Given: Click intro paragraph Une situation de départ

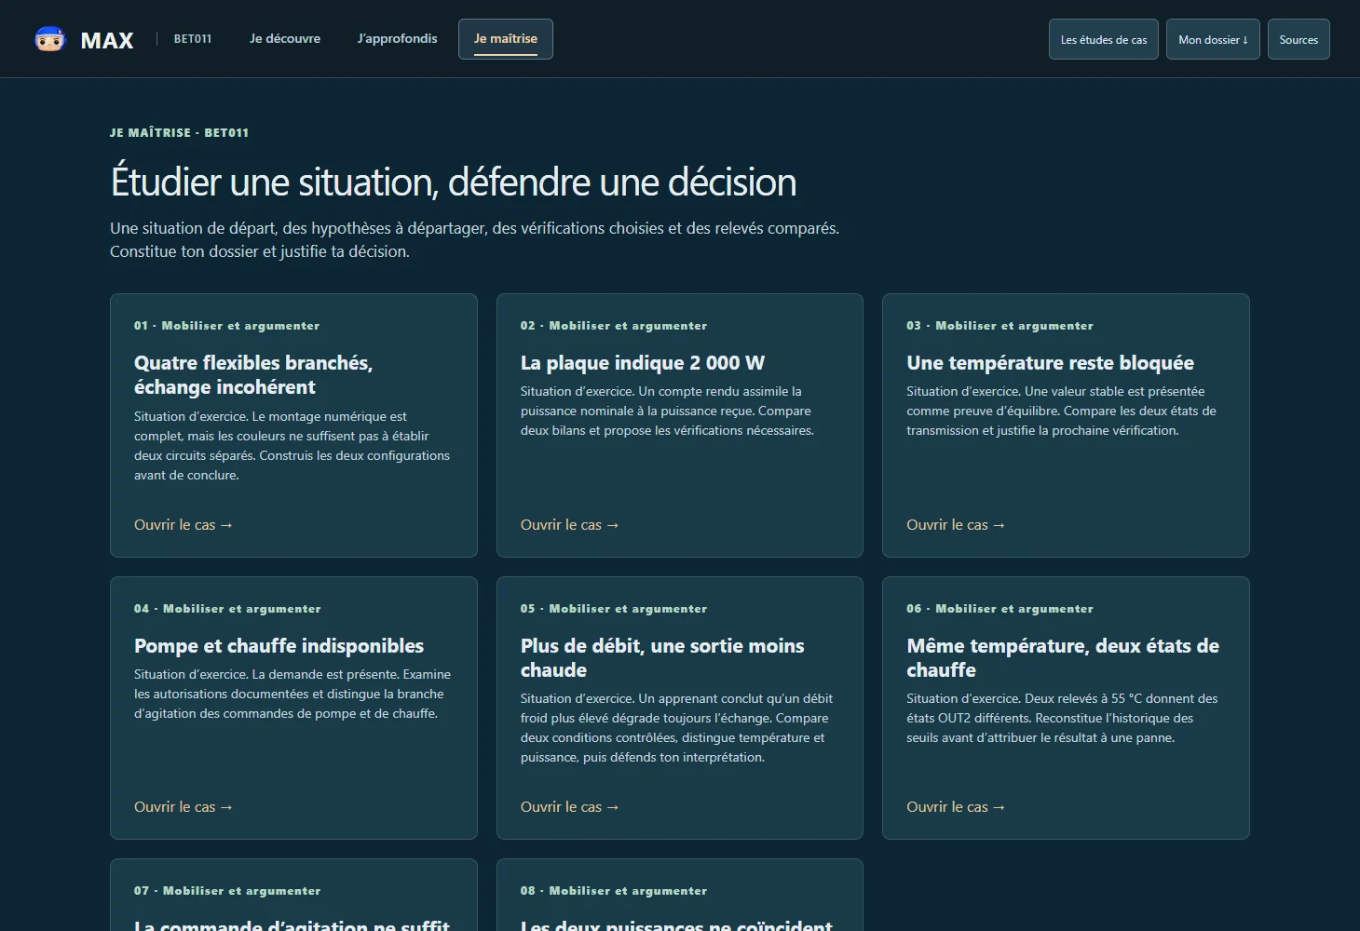Looking at the screenshot, I should 474,240.
